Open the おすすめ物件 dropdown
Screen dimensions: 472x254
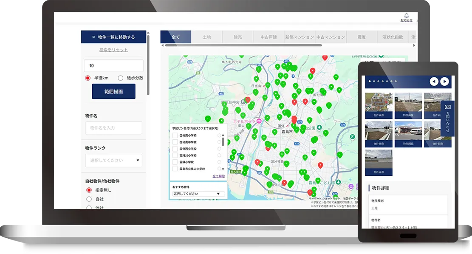pos(198,194)
